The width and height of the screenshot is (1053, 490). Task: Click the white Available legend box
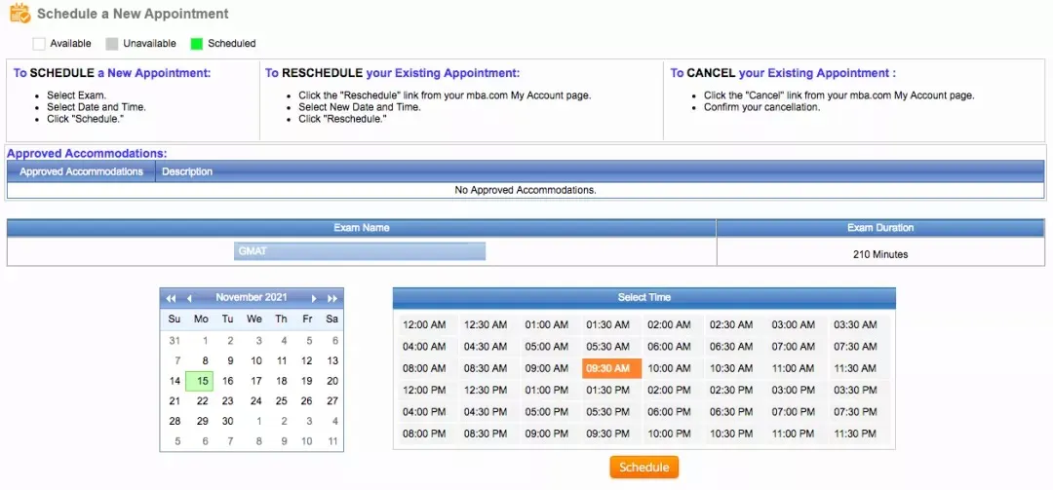point(39,44)
